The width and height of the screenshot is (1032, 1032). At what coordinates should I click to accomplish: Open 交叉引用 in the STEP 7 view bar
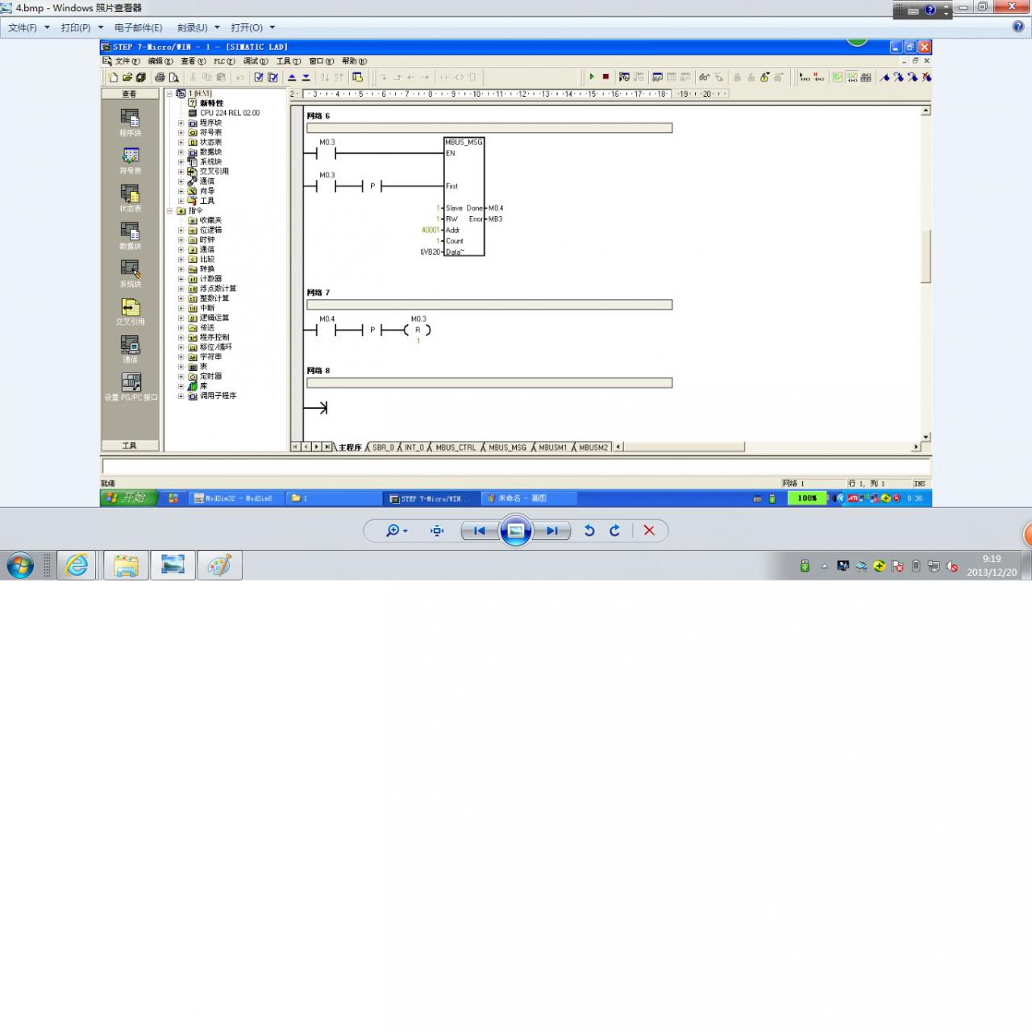tap(130, 311)
